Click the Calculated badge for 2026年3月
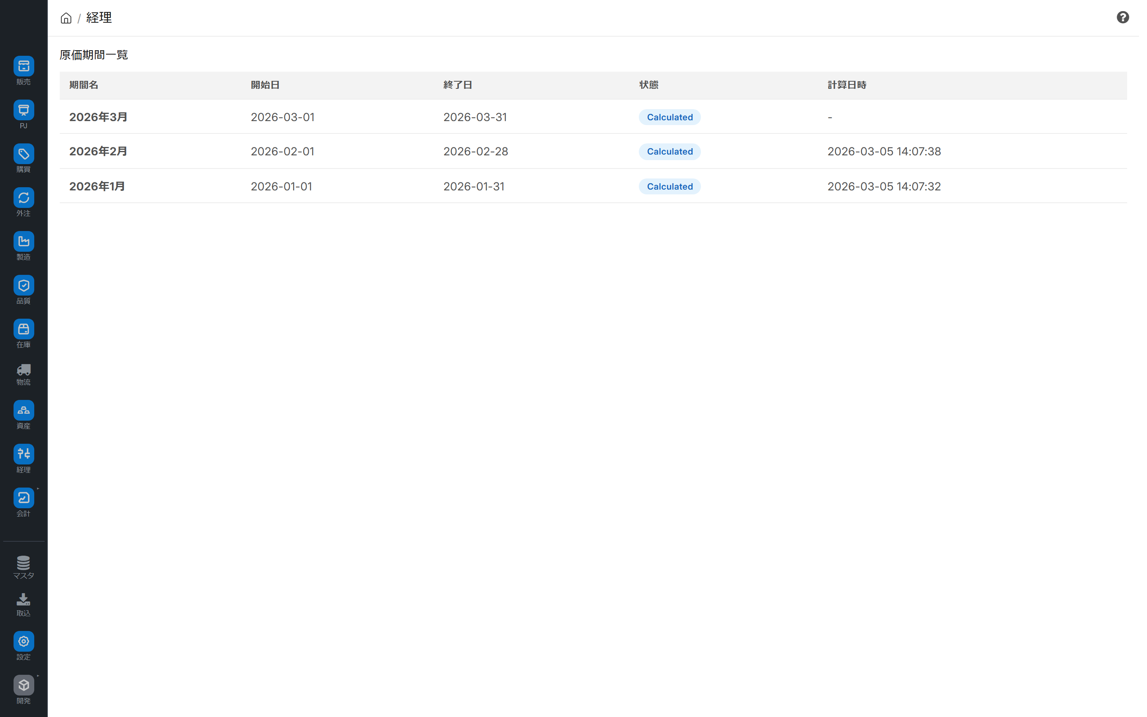Image resolution: width=1147 pixels, height=717 pixels. 669,117
